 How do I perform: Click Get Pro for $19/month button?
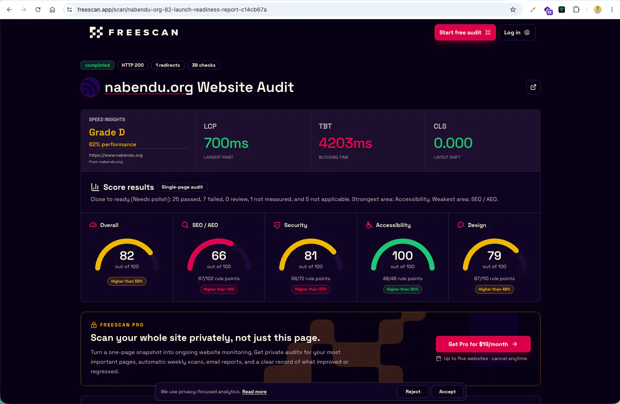(x=483, y=344)
